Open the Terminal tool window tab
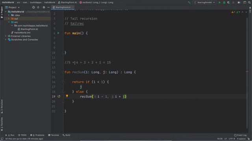 coord(54,135)
